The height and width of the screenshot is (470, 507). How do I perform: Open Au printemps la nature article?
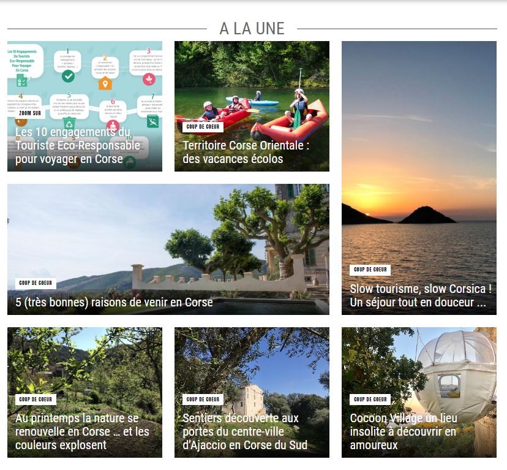(82, 431)
